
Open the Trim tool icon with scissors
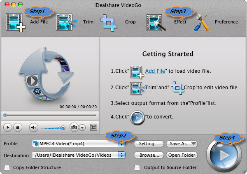[66, 22]
